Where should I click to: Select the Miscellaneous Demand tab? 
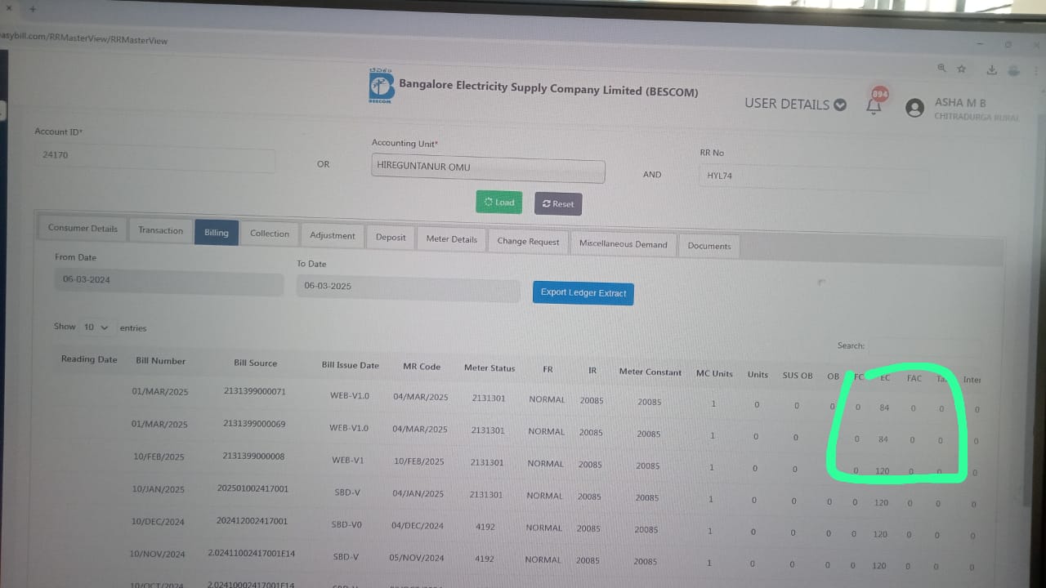624,243
